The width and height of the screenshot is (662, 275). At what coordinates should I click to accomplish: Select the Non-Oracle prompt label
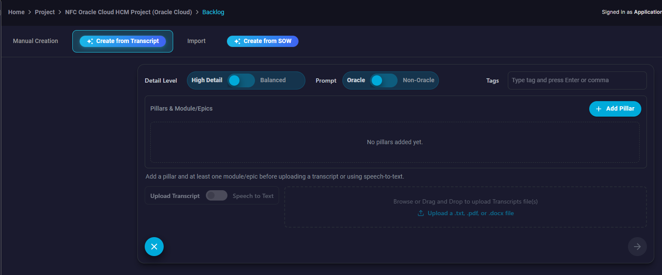coord(418,80)
